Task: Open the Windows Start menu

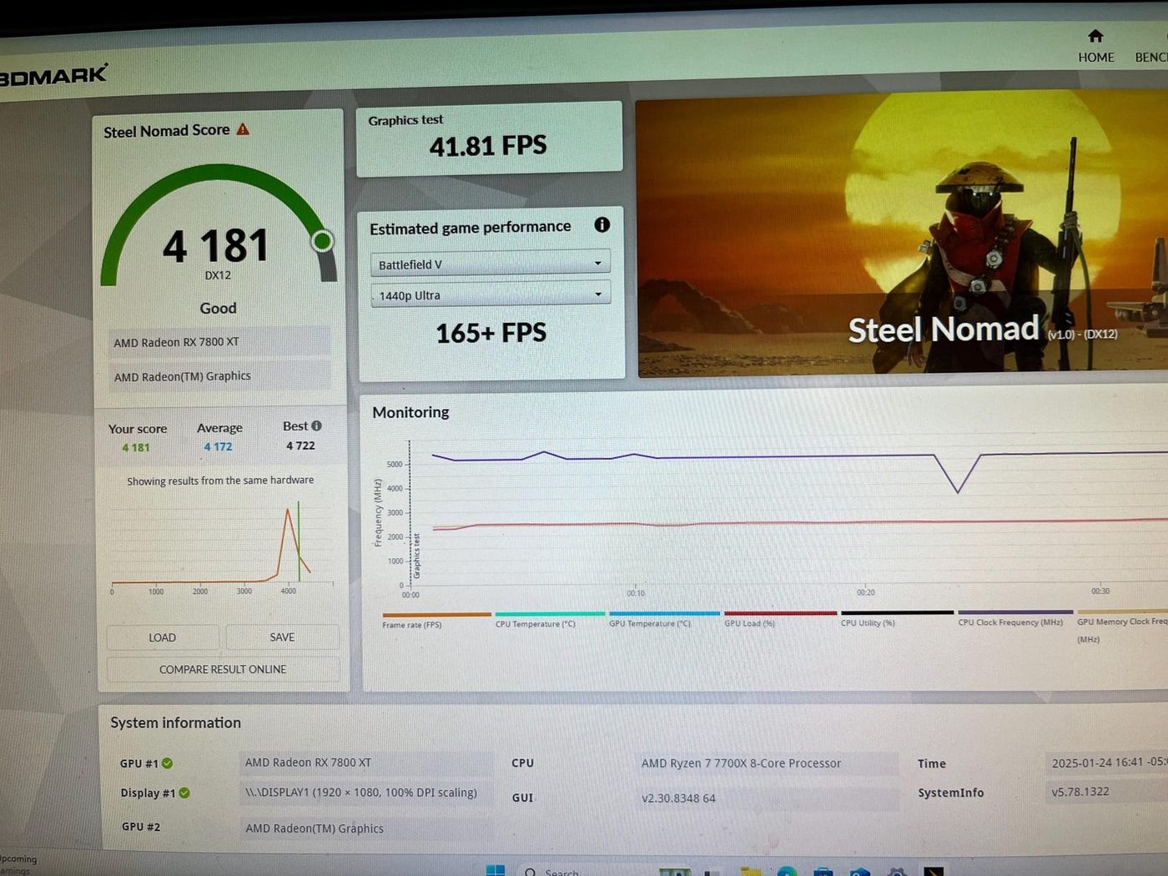Action: point(495,870)
